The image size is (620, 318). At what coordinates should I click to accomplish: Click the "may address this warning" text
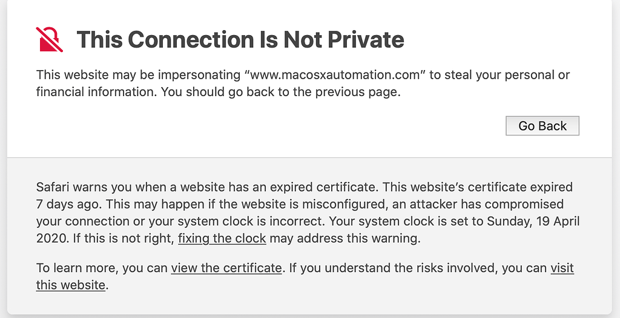coord(345,238)
